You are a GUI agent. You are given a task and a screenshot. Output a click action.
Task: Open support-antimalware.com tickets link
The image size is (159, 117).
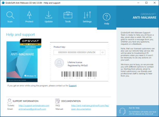click(x=34, y=106)
